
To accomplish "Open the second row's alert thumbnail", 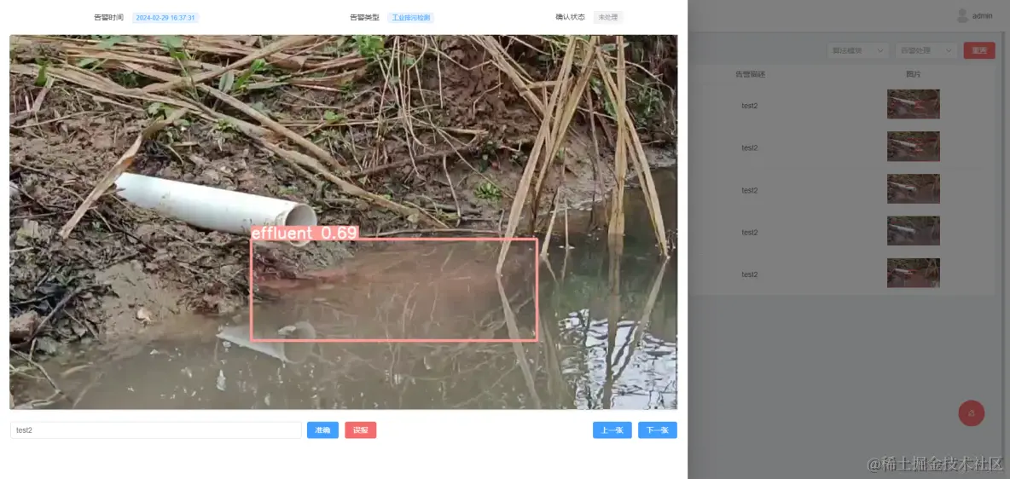I will [914, 146].
